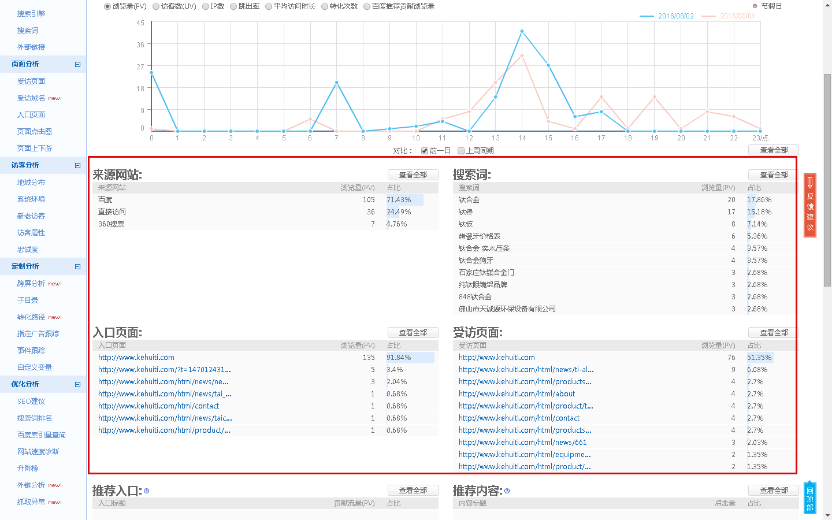832x520 pixels.
Task: Click 查看全部 below the trend chart
Action: click(x=774, y=150)
